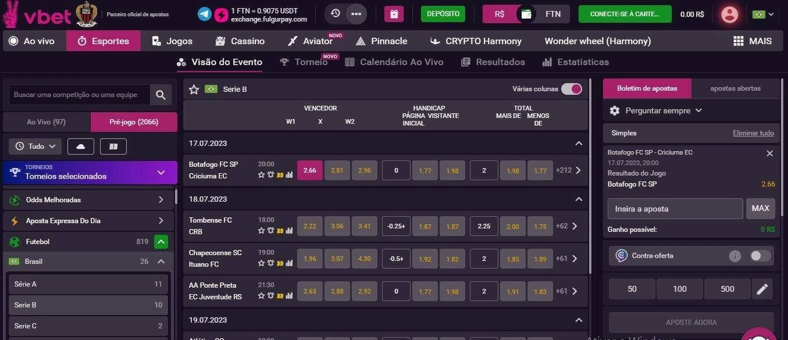Click the pink Fulgurpay lightning icon
Image resolution: width=788 pixels, height=340 pixels.
221,15
